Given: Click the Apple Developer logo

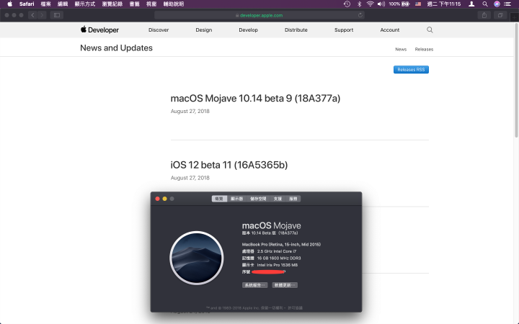Looking at the screenshot, I should click(x=99, y=30).
